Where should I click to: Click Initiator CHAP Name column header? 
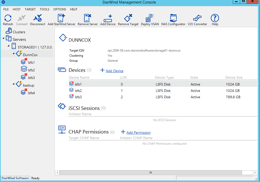click(136, 138)
